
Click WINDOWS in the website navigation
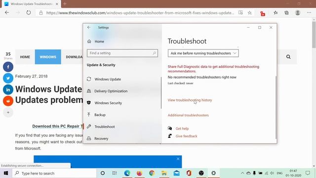[x=48, y=57]
